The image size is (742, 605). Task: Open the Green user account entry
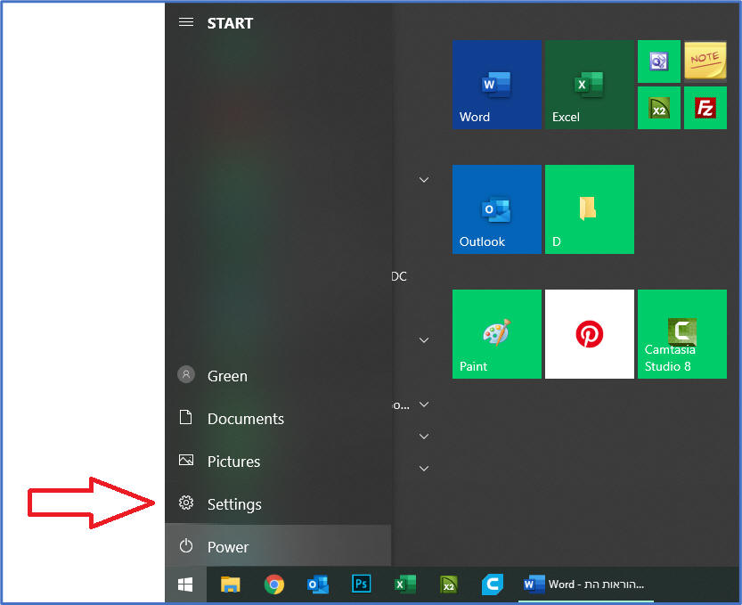226,376
